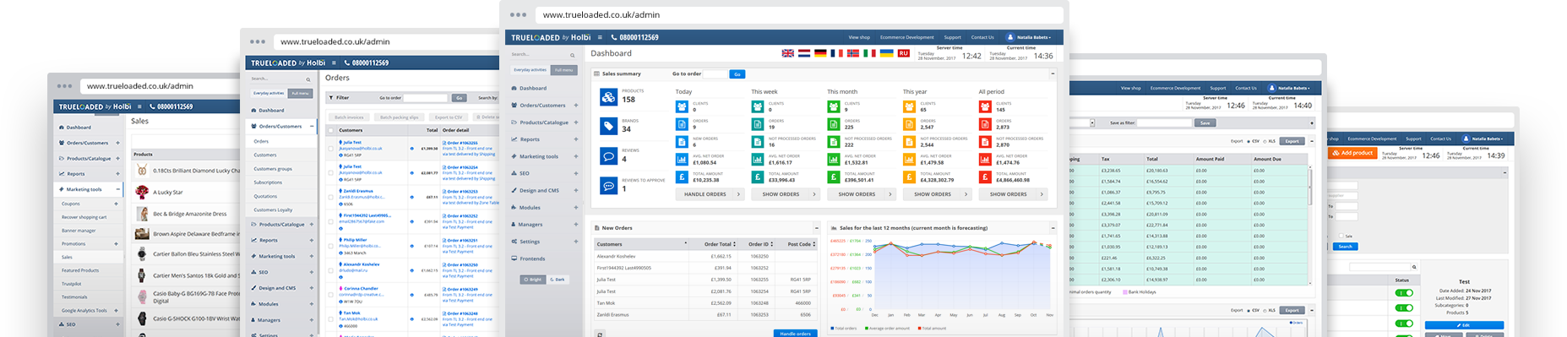This screenshot has width=1567, height=337.
Task: Click the Search field in Dashboard window sidebar
Action: click(543, 55)
